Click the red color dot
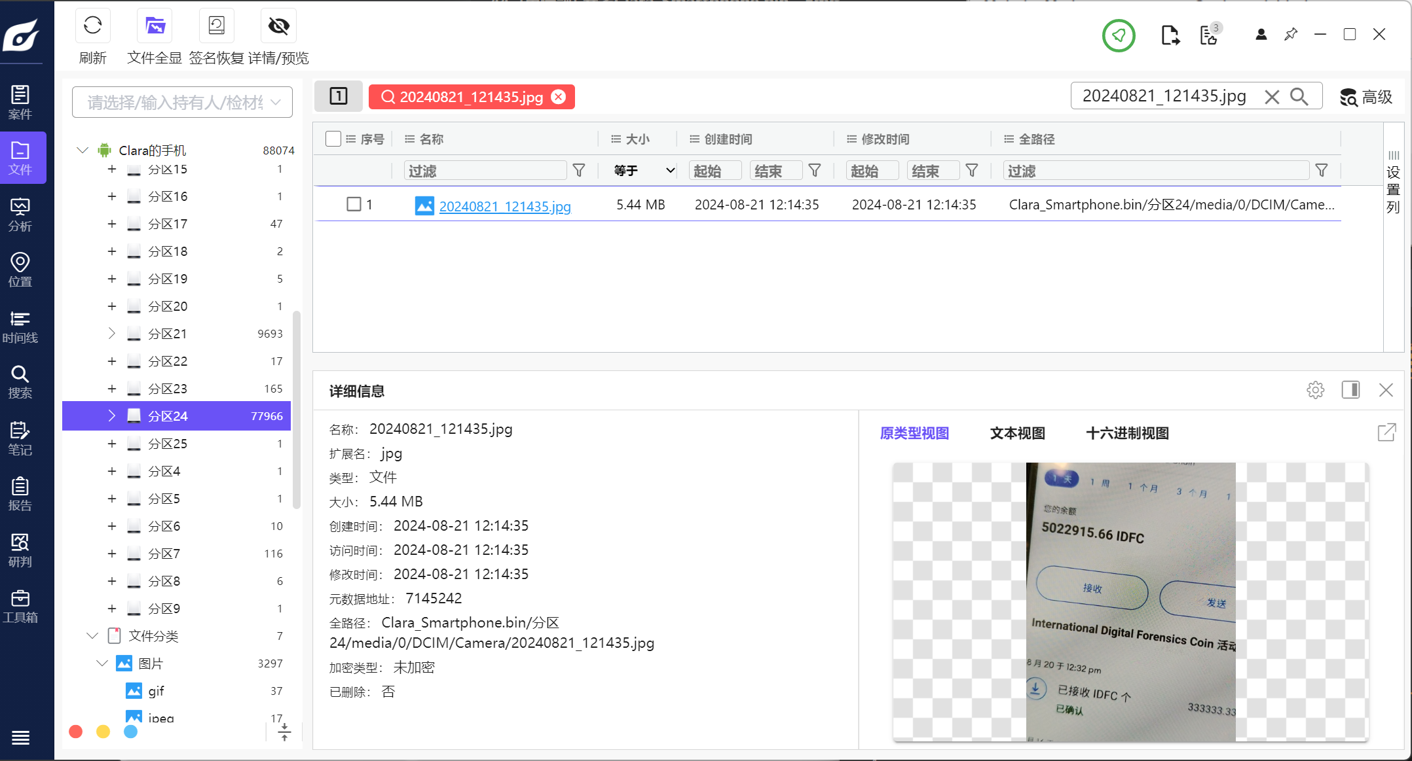This screenshot has height=761, width=1412. (x=76, y=732)
